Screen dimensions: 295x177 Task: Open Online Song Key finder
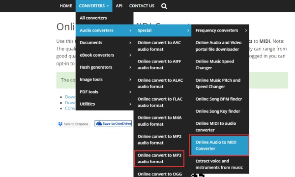click(x=220, y=111)
